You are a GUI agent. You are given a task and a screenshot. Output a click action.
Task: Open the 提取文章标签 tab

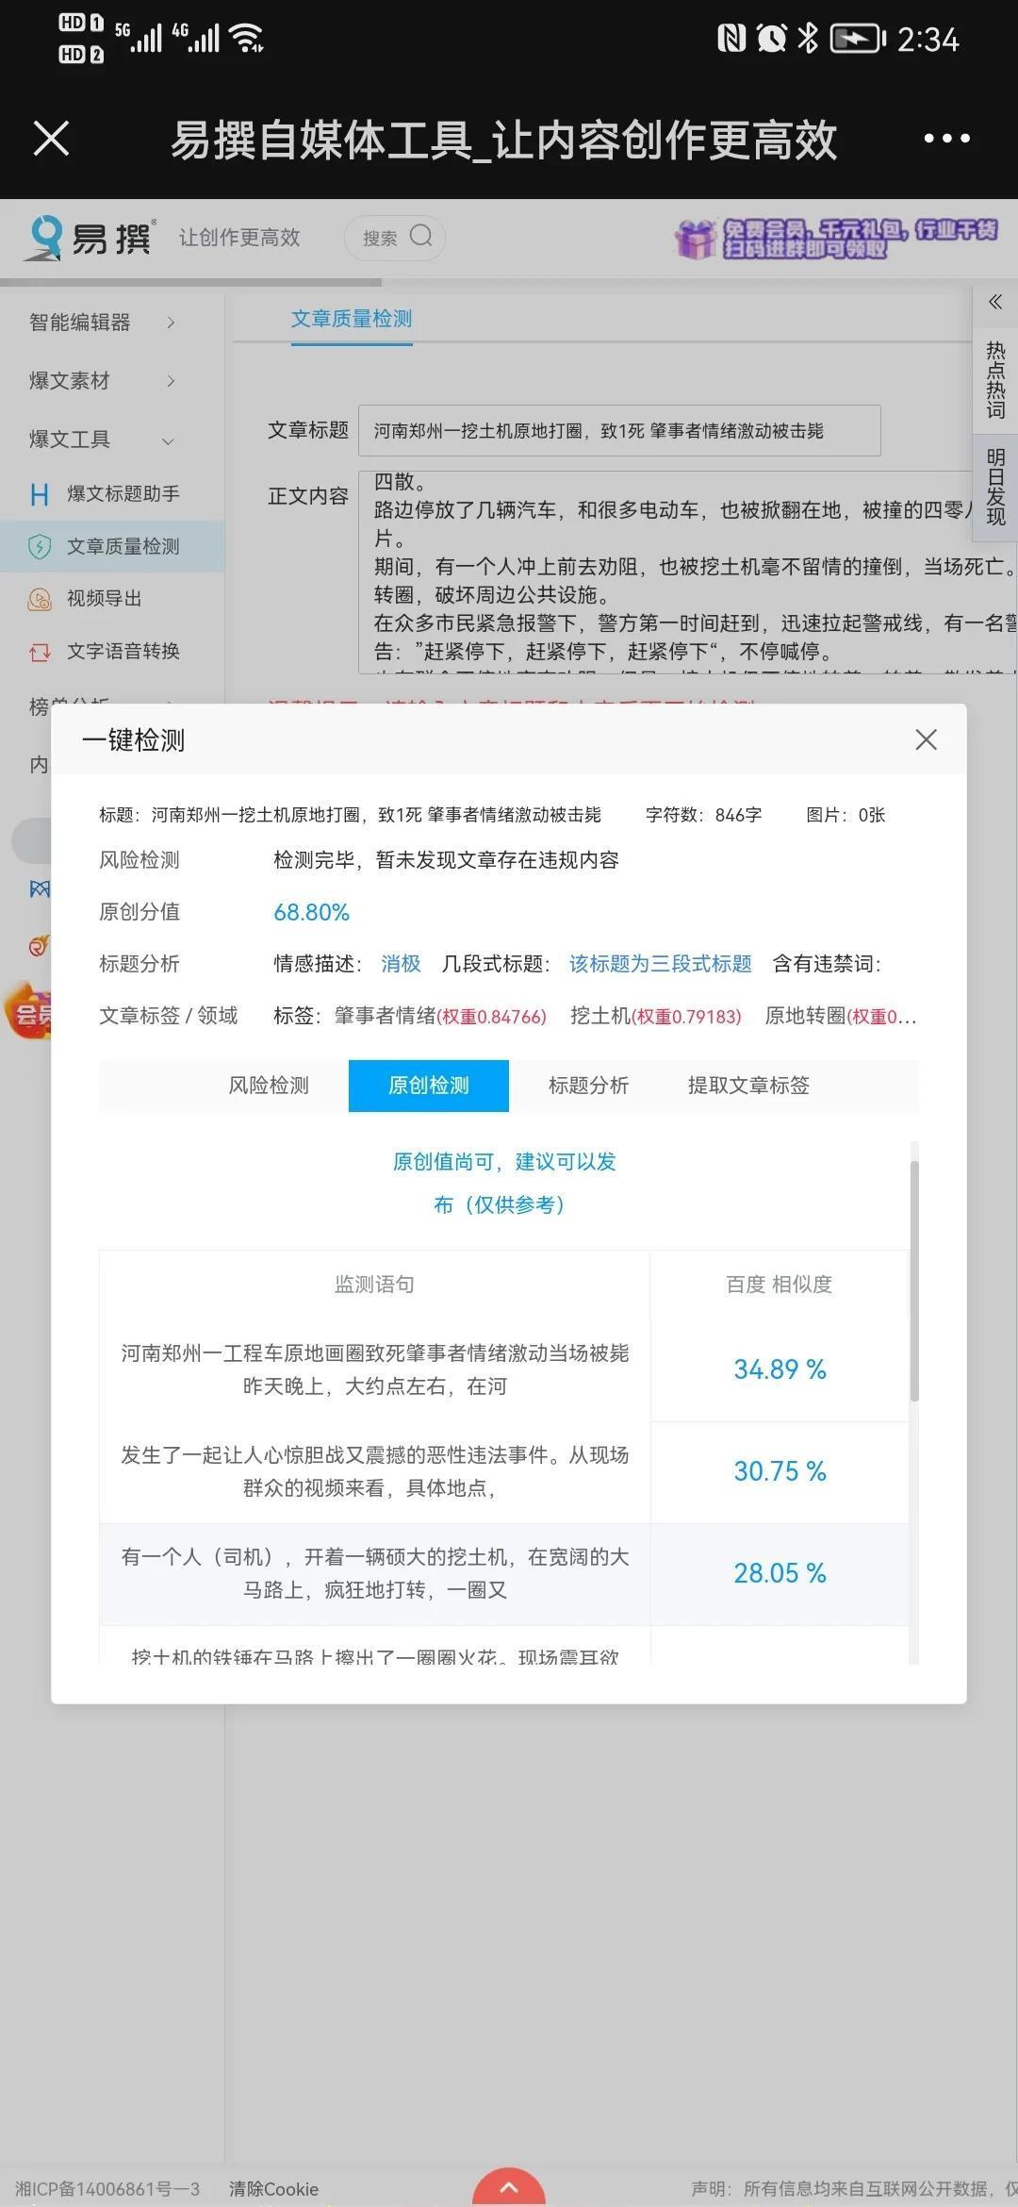pos(748,1086)
